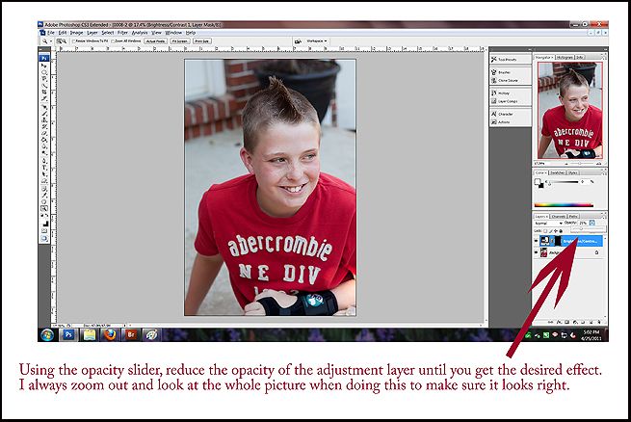Open the File menu
The image size is (631, 422).
tap(51, 33)
